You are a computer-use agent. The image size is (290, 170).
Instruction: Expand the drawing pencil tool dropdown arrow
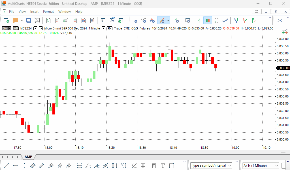click(168, 20)
